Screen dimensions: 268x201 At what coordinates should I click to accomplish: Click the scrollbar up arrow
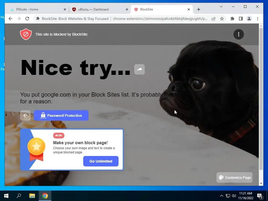pyautogui.click(x=261, y=26)
